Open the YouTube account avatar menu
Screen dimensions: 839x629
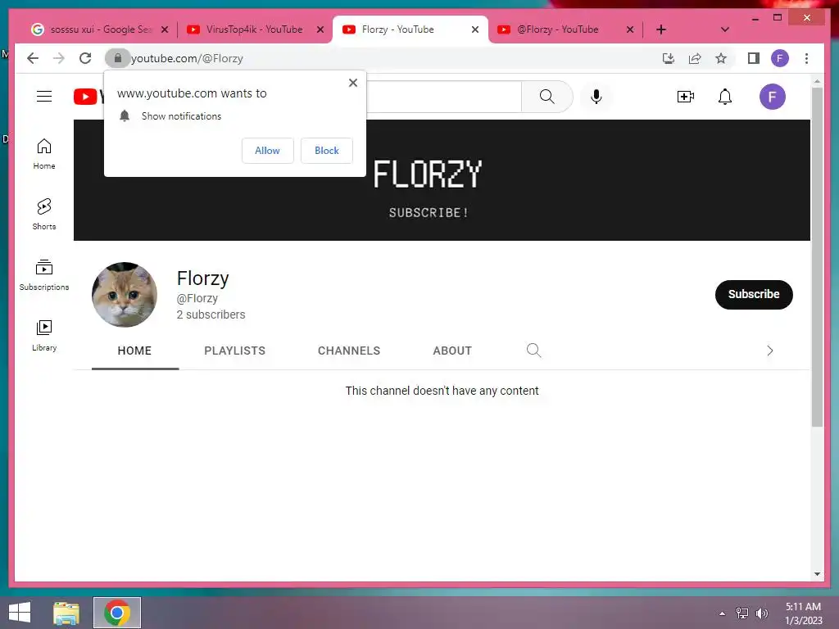tap(772, 97)
